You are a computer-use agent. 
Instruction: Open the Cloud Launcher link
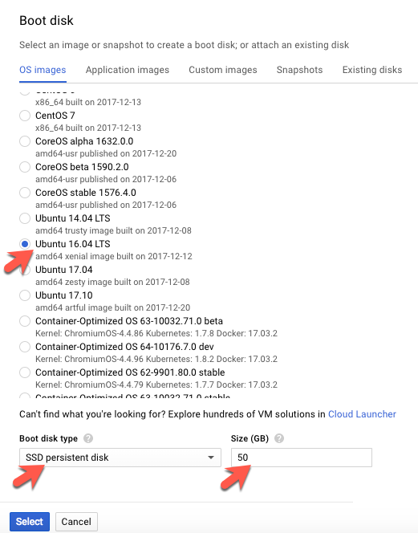click(362, 414)
